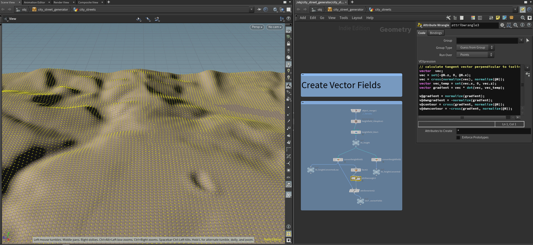Image resolution: width=533 pixels, height=245 pixels.
Task: Open the No cam camera dropdown
Action: (275, 27)
